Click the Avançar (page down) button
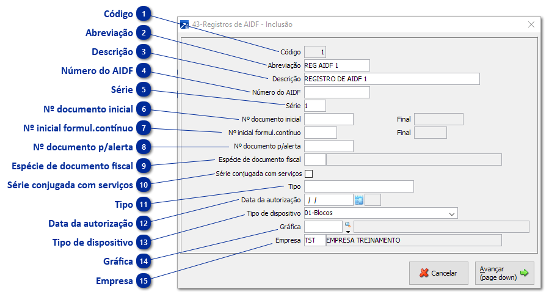 point(504,273)
